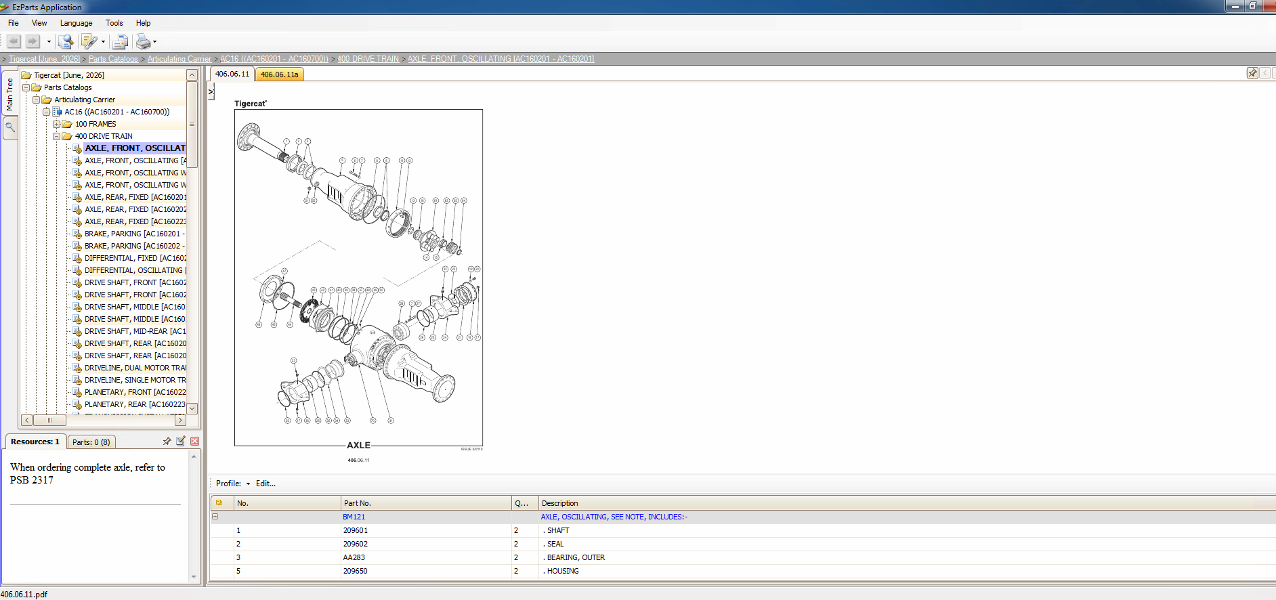Select the 406.06.11 tab

click(232, 74)
